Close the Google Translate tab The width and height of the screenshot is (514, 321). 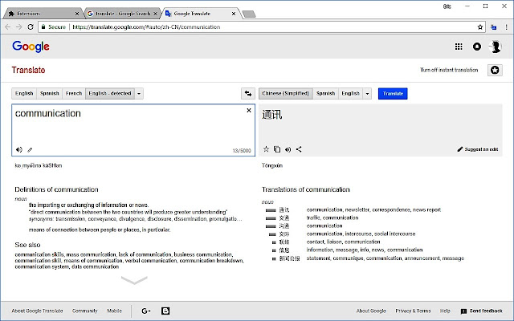point(234,14)
